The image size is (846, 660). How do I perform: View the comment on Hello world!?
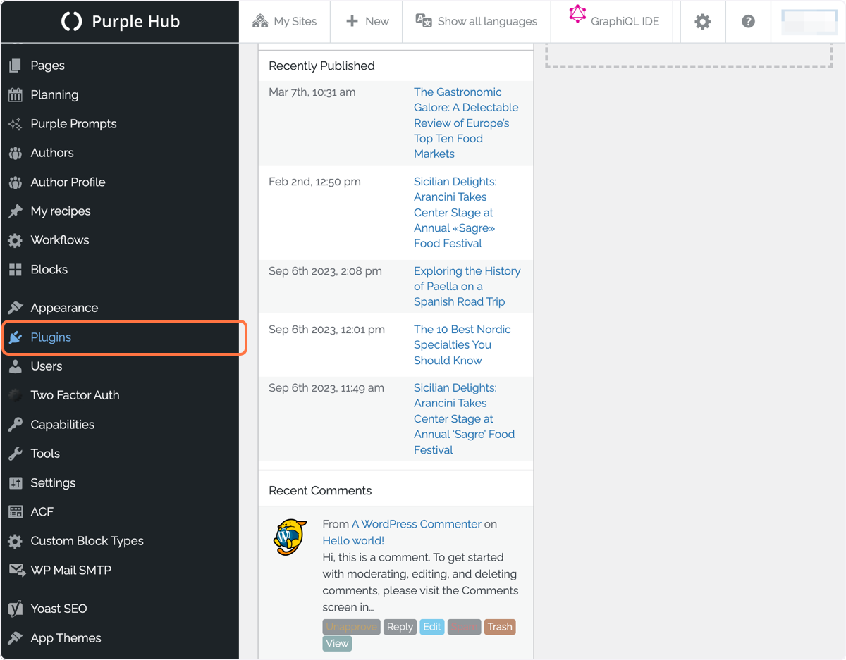coord(337,643)
